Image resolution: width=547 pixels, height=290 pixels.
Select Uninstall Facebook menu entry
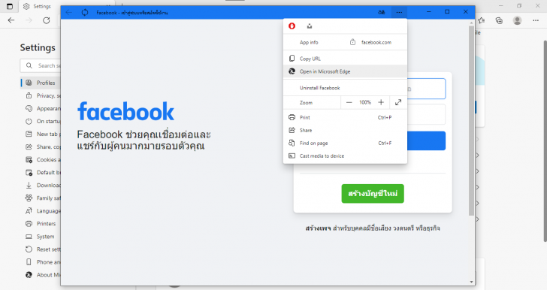345,88
